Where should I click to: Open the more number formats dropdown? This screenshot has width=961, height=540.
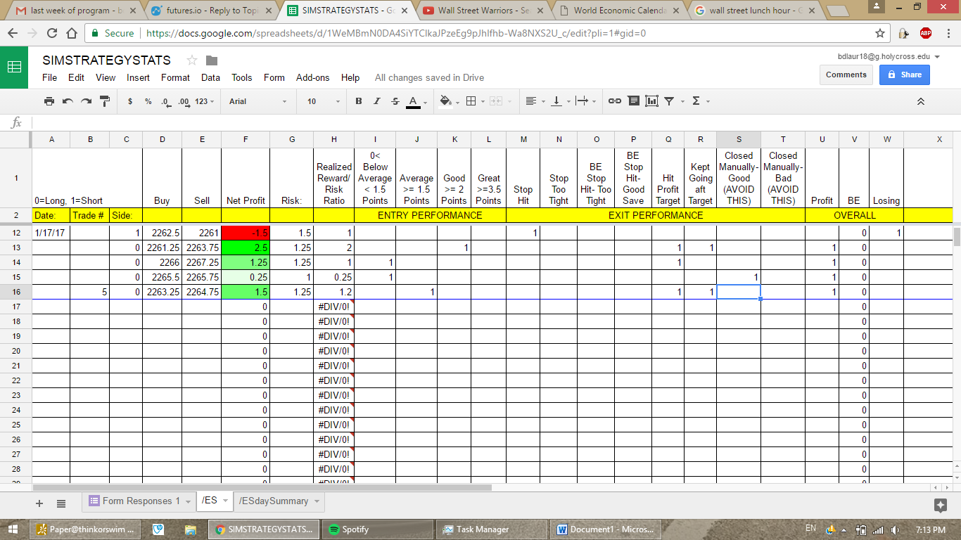pyautogui.click(x=205, y=101)
